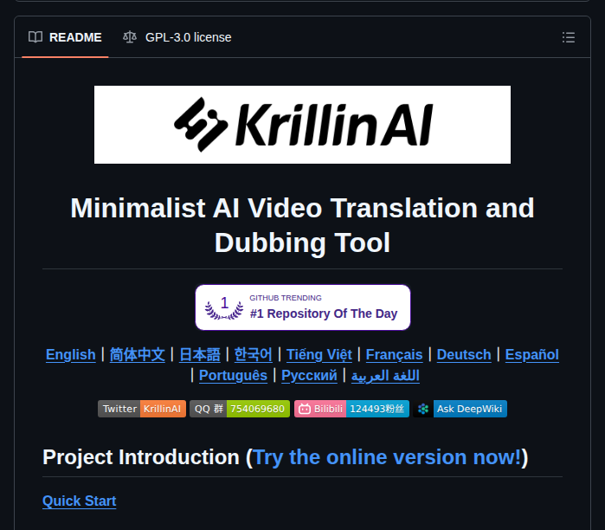605x530 pixels.
Task: Open the Deutsch language link
Action: click(x=464, y=355)
